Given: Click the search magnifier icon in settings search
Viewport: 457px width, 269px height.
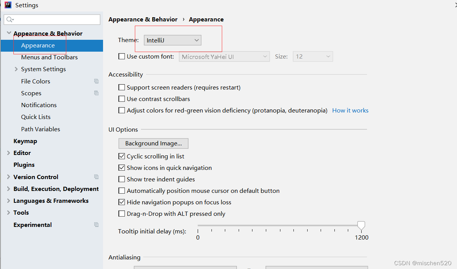Looking at the screenshot, I should (10, 20).
